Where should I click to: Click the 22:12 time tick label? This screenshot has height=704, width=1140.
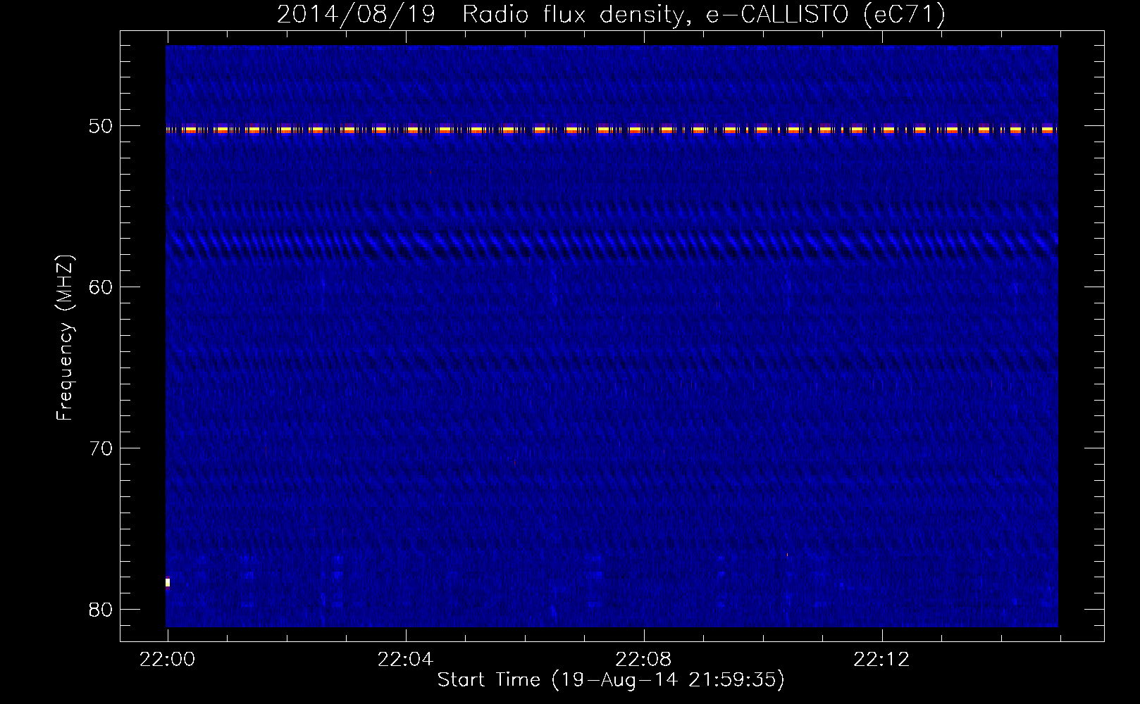tap(881, 659)
